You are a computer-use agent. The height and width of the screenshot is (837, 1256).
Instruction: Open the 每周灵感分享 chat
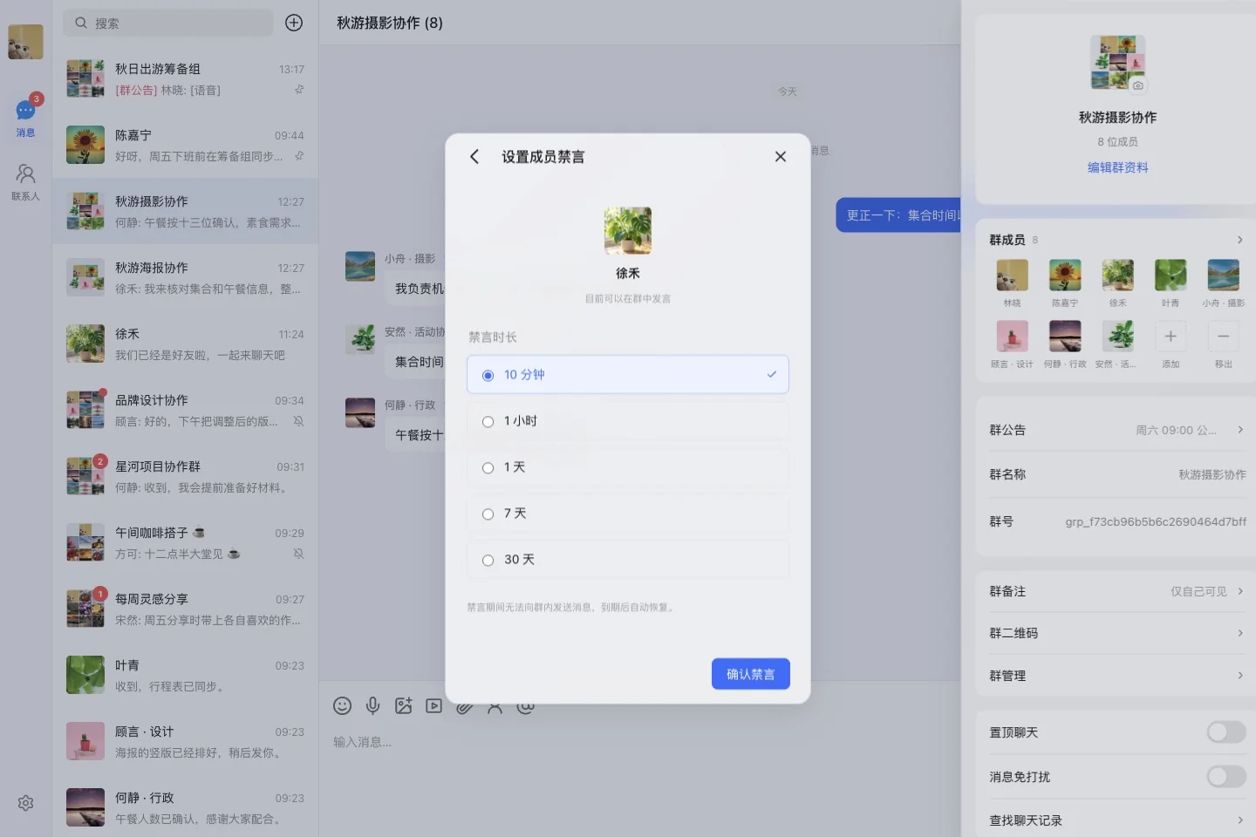point(186,609)
